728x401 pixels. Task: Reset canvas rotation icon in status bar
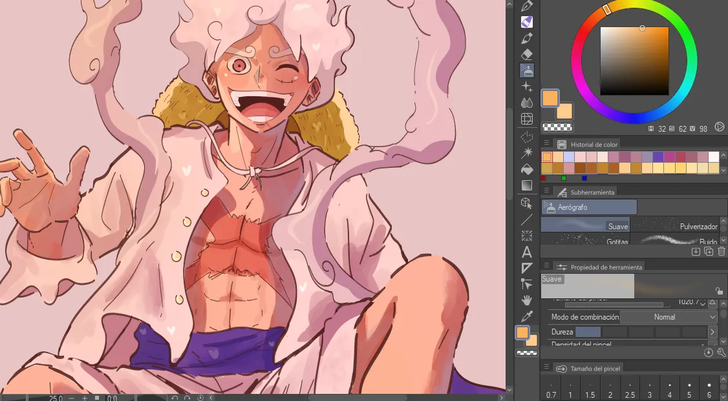[200, 398]
